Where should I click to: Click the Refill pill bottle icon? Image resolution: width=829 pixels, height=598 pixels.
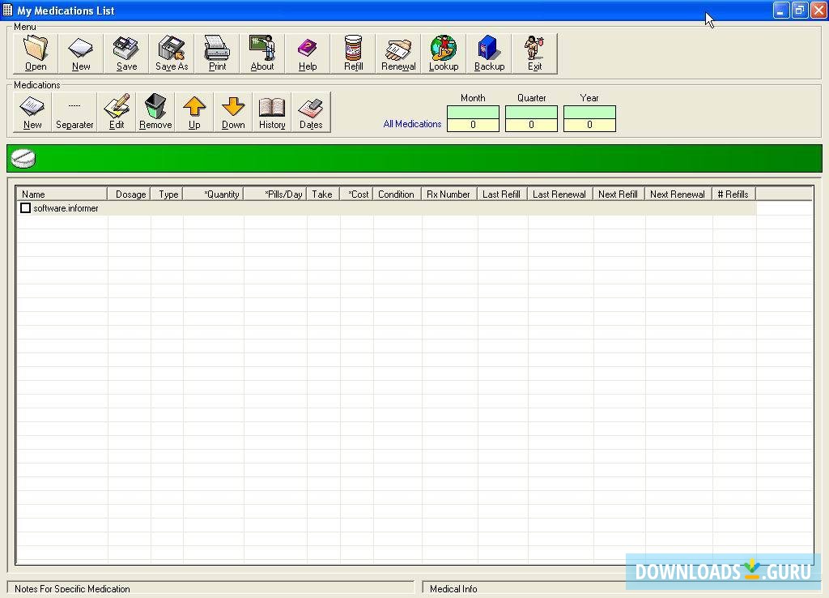(353, 53)
